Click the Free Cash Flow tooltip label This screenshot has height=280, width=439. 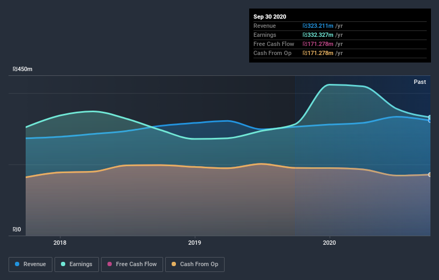(274, 44)
